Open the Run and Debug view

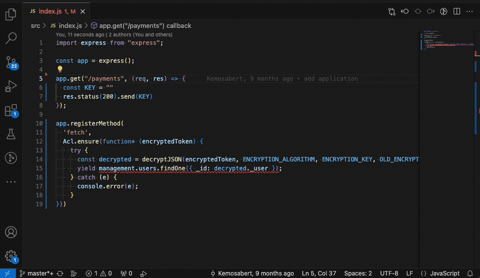[x=11, y=87]
